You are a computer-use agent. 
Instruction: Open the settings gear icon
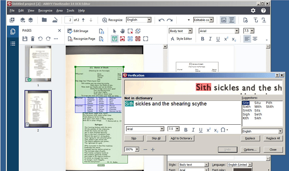253,11
